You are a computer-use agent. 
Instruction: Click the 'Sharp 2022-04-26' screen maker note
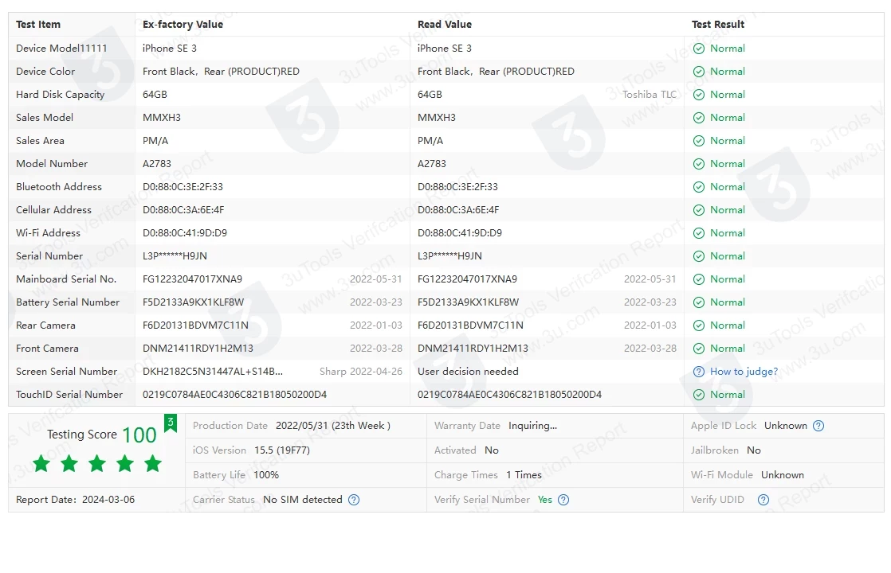(361, 372)
